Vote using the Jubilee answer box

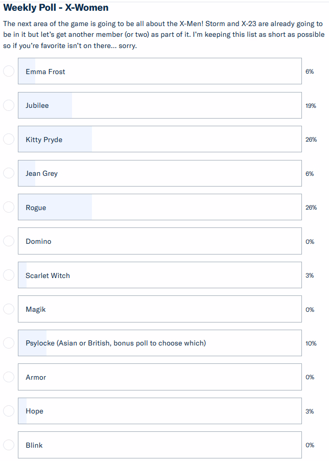pos(159,105)
